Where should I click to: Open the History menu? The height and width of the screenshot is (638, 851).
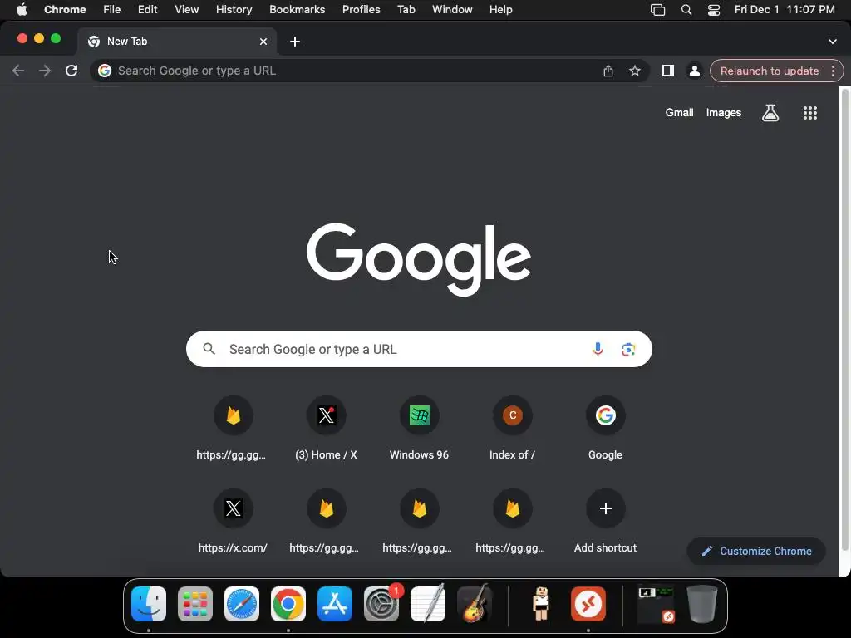pyautogui.click(x=234, y=10)
